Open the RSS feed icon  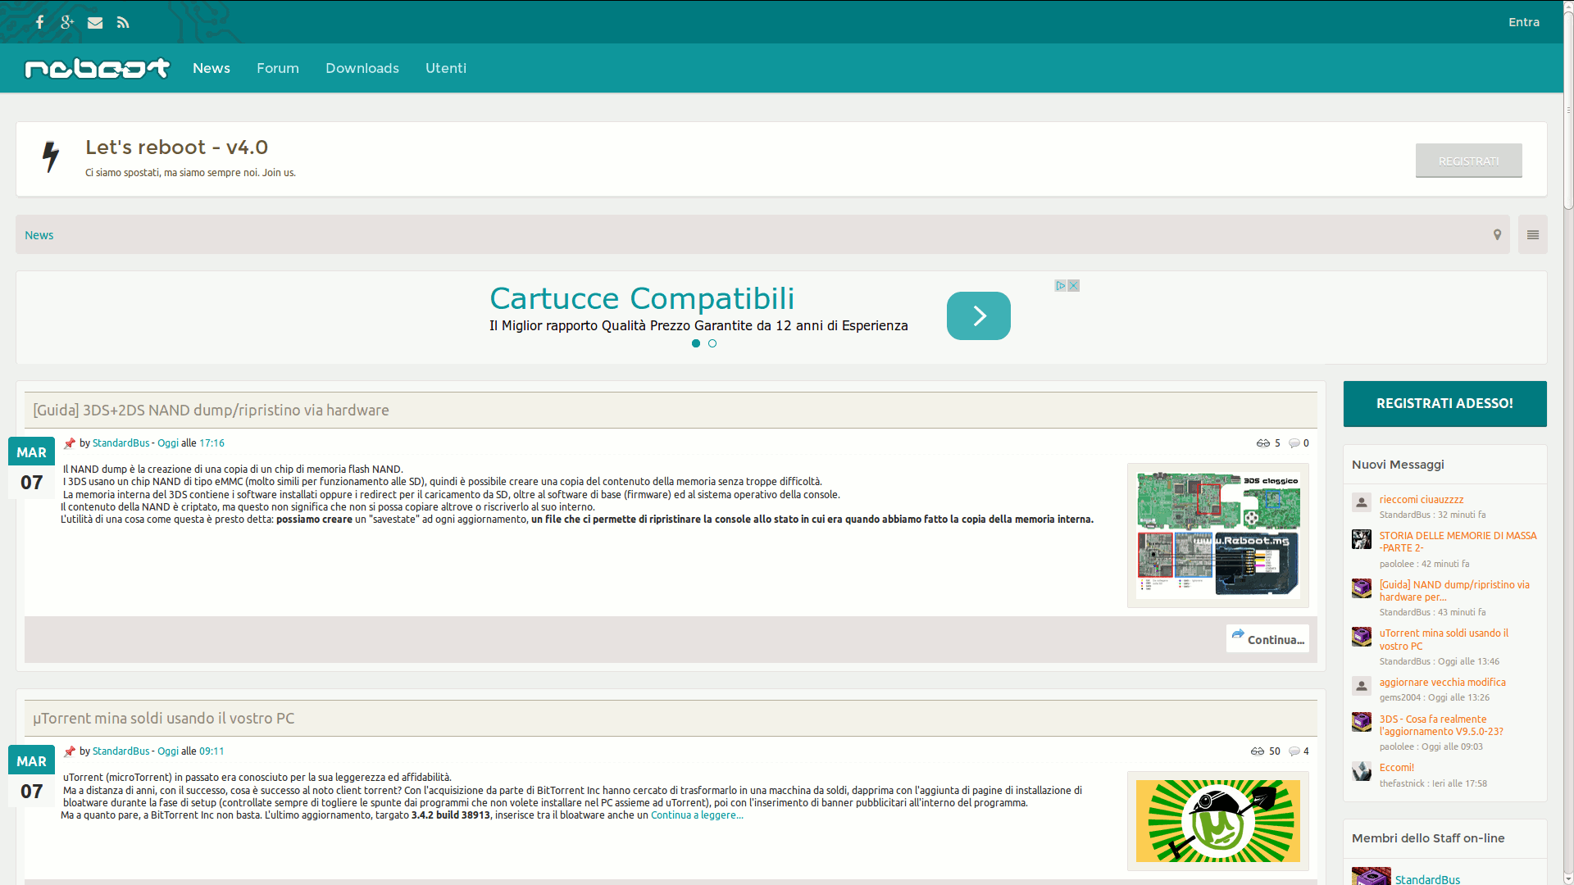(123, 22)
